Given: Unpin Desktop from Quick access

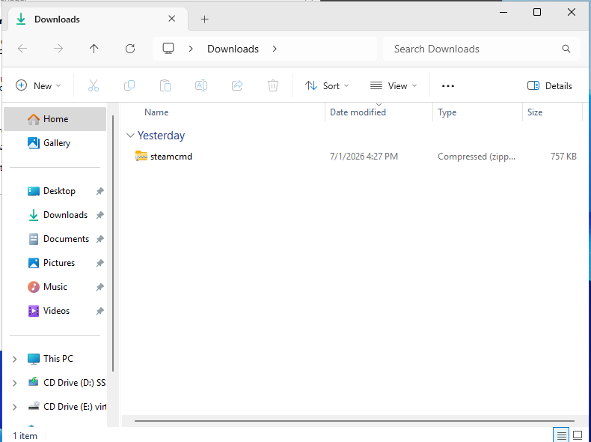Looking at the screenshot, I should (x=100, y=191).
